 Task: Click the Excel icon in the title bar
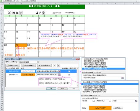(1, 1)
